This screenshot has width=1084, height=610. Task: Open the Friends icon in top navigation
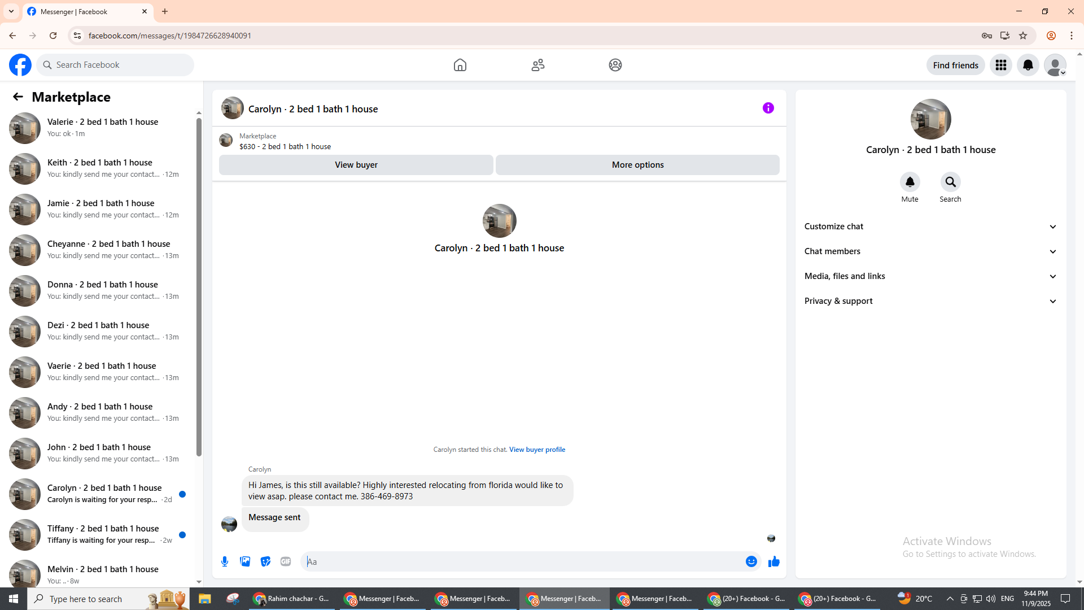538,65
